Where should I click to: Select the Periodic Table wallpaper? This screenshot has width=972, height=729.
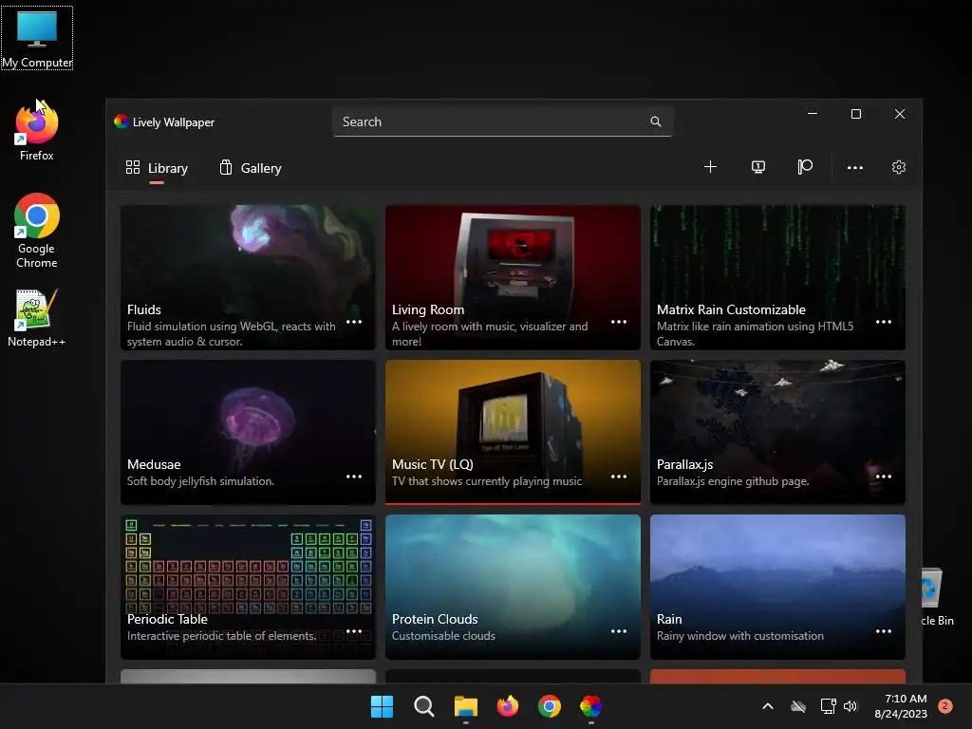248,587
